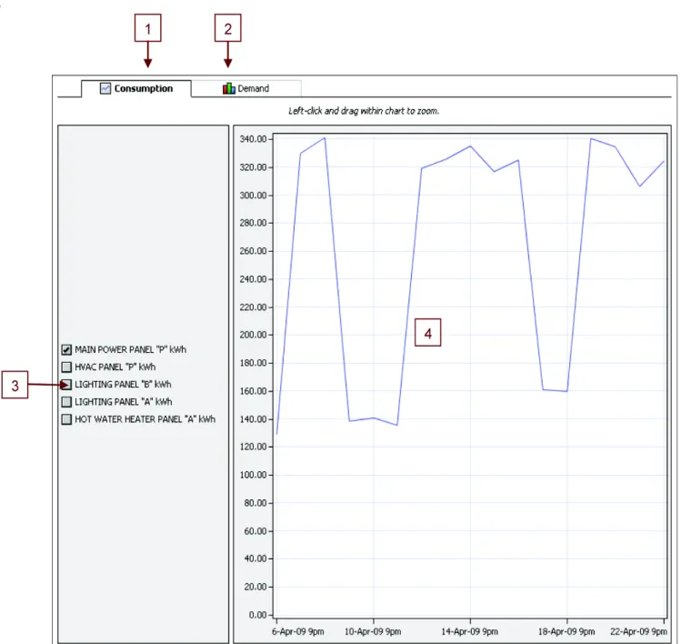The image size is (681, 644).
Task: Click the 14-Apr-09 9pm axis label
Action: 470,632
